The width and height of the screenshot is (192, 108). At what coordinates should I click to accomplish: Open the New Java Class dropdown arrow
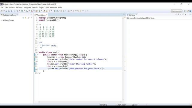tap(41, 11)
